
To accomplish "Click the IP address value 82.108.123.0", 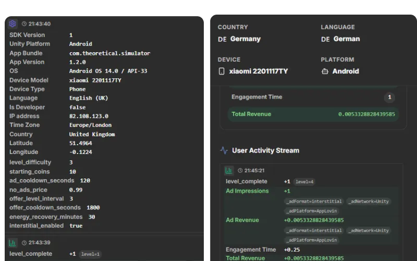I will (89, 116).
